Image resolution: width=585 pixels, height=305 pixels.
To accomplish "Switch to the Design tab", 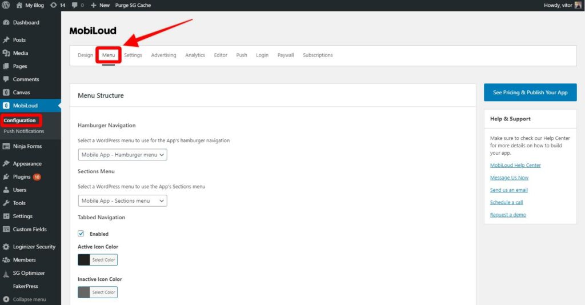I will pyautogui.click(x=86, y=55).
